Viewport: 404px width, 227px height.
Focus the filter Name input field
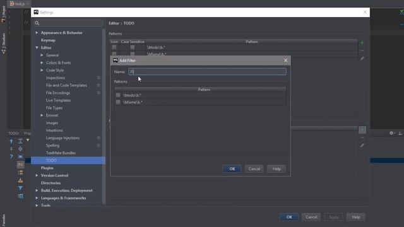tap(207, 71)
